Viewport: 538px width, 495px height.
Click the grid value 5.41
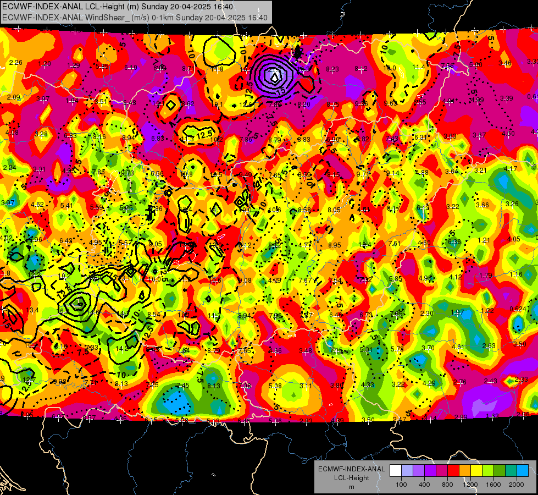coord(66,206)
